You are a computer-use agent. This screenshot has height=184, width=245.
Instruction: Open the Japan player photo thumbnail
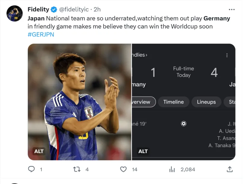(80, 102)
